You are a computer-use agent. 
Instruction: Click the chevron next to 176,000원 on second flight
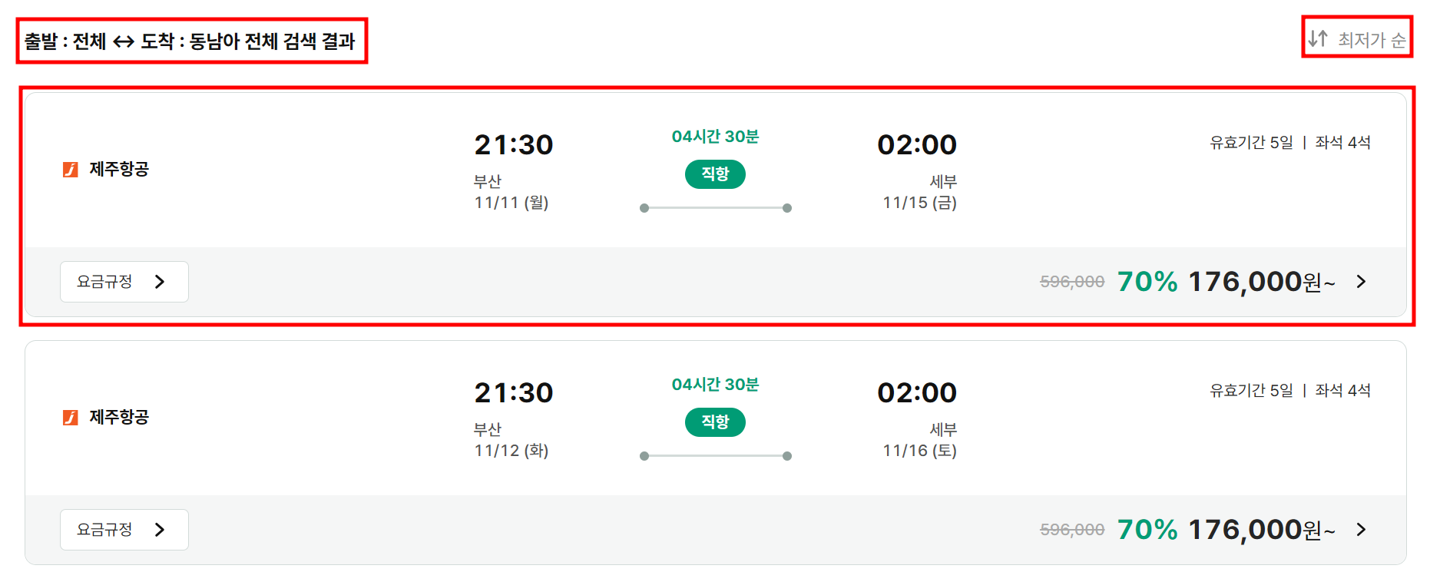tap(1361, 529)
